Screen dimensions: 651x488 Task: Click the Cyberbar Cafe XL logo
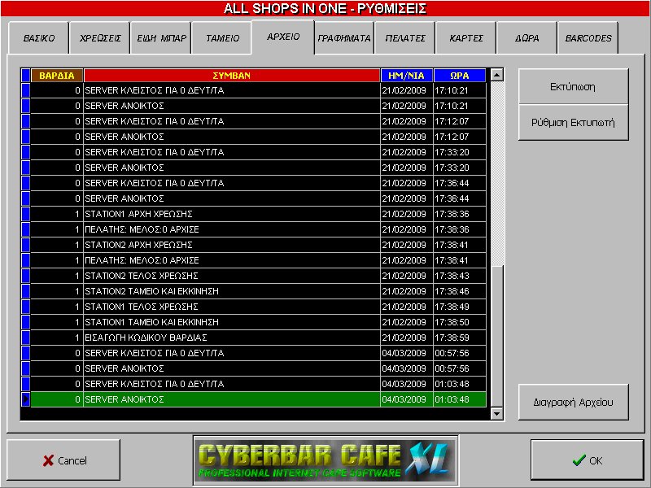tap(325, 460)
